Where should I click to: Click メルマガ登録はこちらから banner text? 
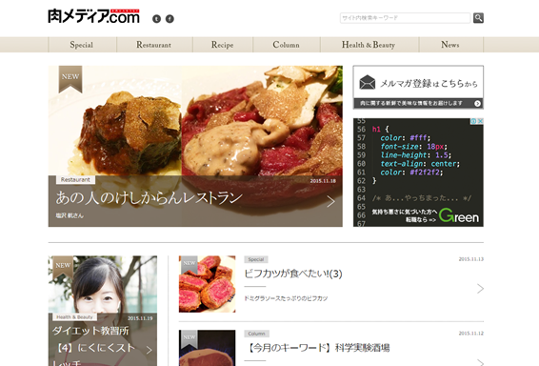point(429,83)
